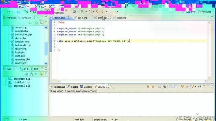Close the qstr.php editor tab
Screen dimensions: 216x121
coord(109,18)
